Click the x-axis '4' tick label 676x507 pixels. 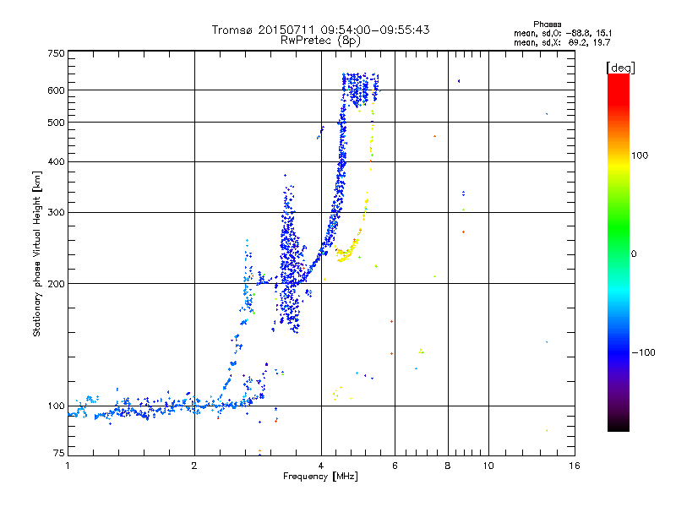point(321,466)
